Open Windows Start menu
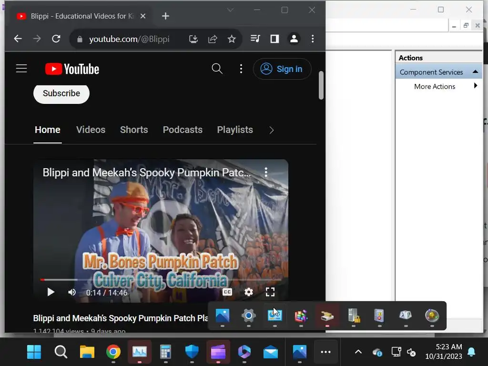 point(34,352)
